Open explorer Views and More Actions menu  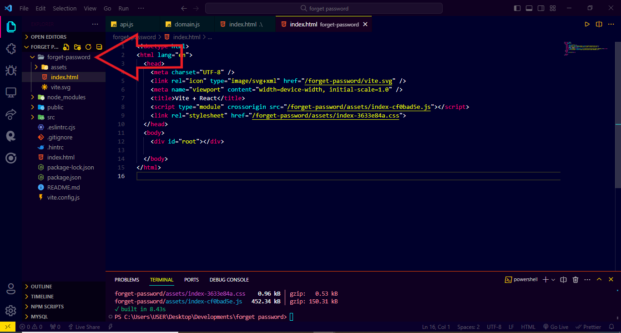pyautogui.click(x=95, y=24)
